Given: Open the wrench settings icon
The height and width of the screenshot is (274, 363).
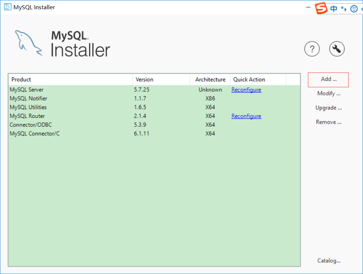Looking at the screenshot, I should point(337,49).
